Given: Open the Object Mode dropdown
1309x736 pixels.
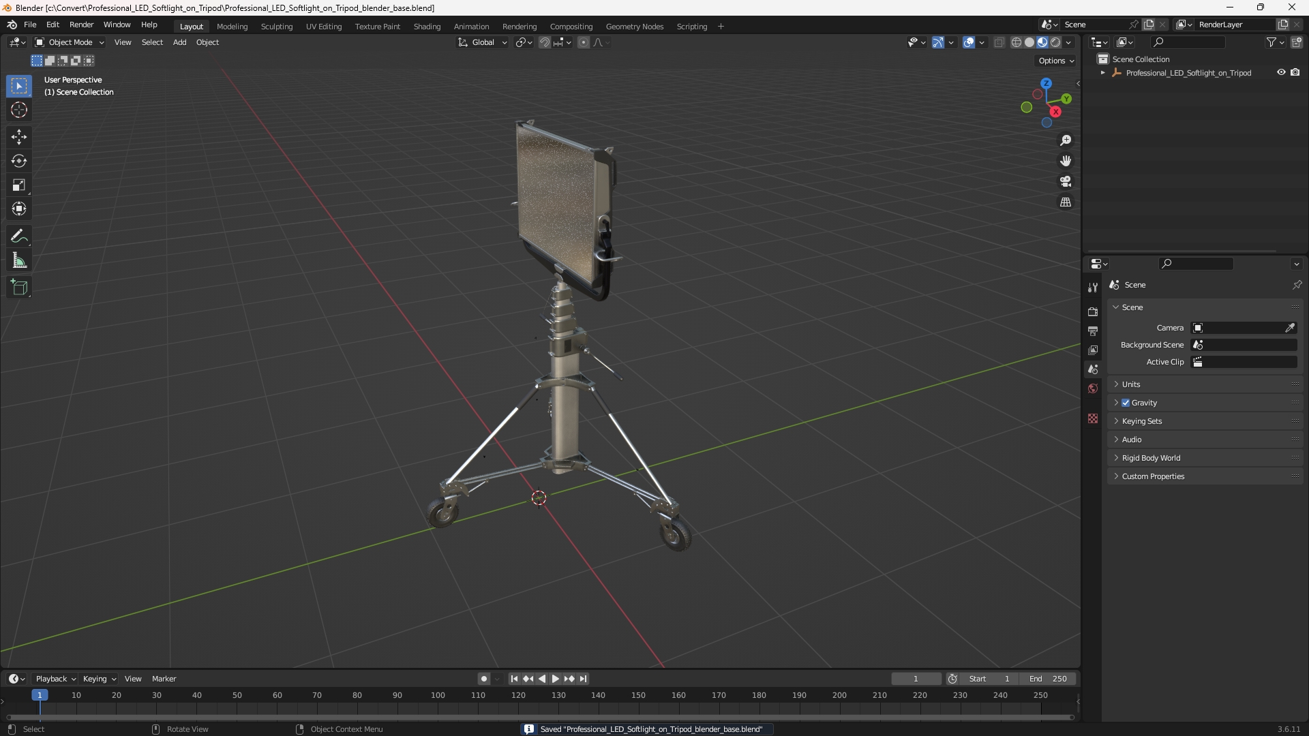Looking at the screenshot, I should (x=70, y=42).
